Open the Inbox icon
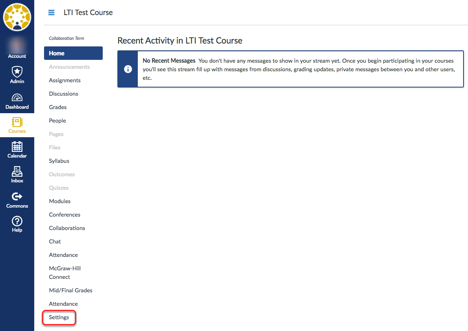This screenshot has height=331, width=468. [17, 171]
